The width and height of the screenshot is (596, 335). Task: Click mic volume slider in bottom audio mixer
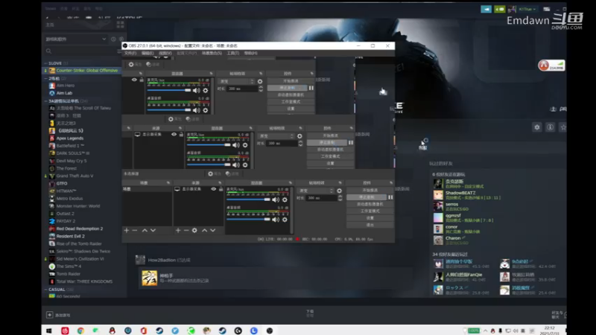click(x=248, y=200)
